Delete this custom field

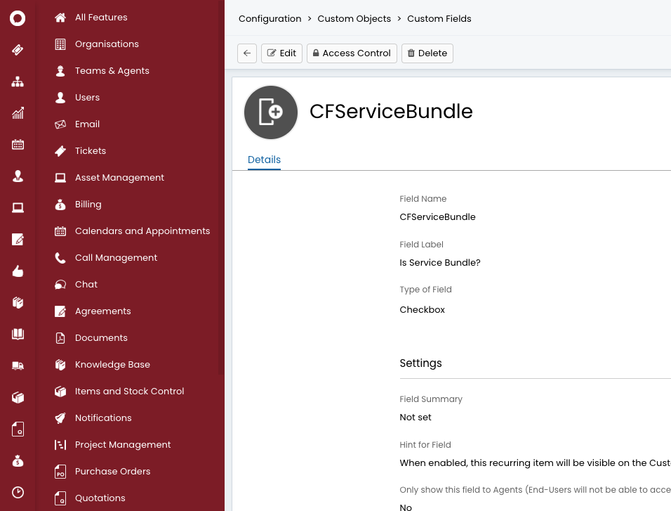(x=427, y=53)
